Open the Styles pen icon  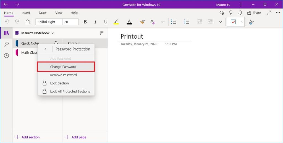(251, 22)
